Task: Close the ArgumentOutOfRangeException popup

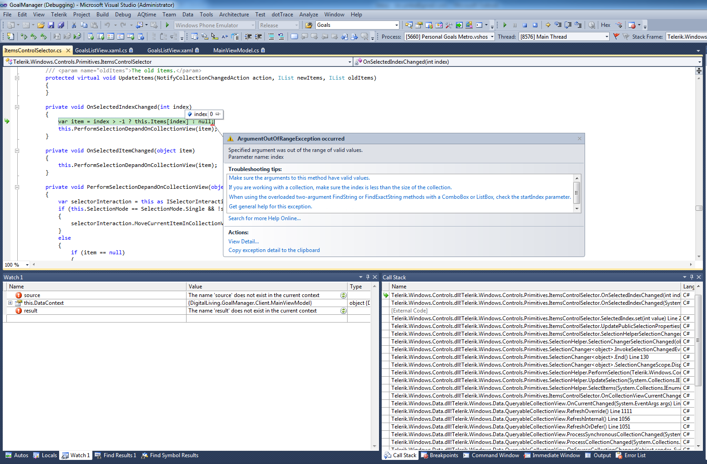Action: [x=579, y=139]
